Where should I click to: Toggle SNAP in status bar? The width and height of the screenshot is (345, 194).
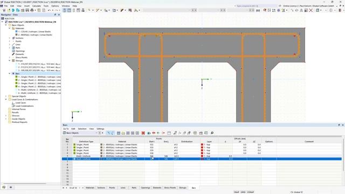(236, 192)
